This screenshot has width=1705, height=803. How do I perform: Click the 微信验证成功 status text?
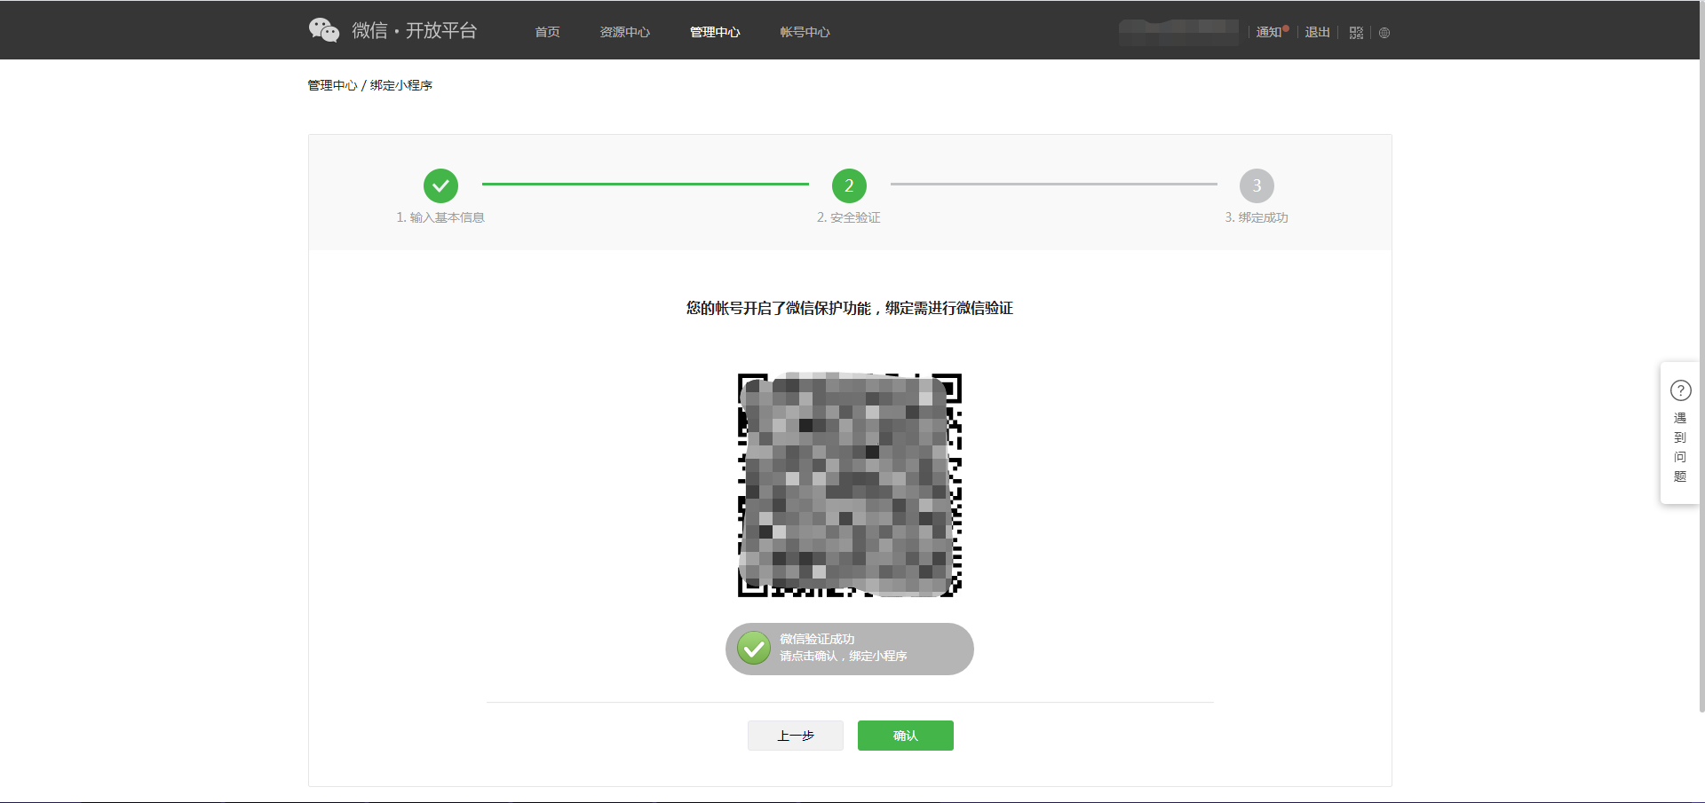pos(817,639)
